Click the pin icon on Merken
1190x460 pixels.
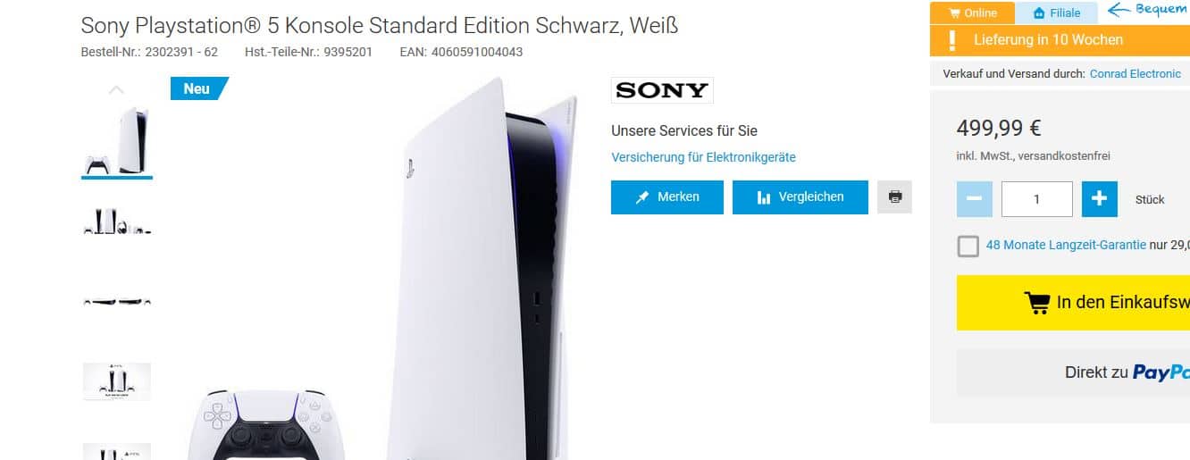point(642,197)
